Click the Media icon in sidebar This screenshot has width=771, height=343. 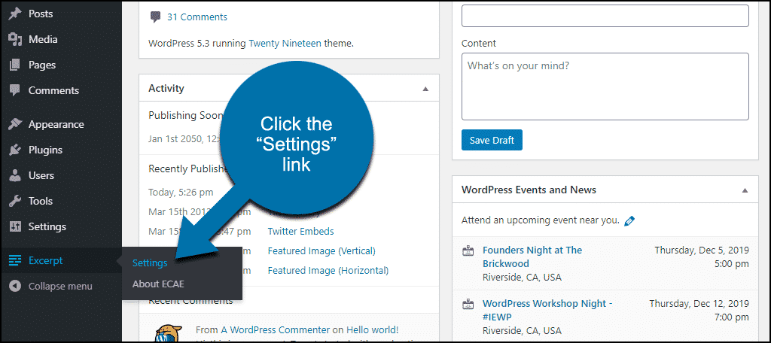tap(15, 39)
